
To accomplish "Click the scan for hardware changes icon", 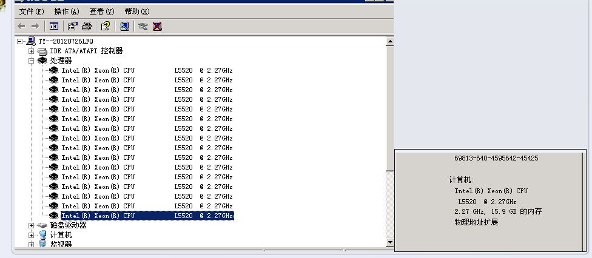I will [x=124, y=26].
